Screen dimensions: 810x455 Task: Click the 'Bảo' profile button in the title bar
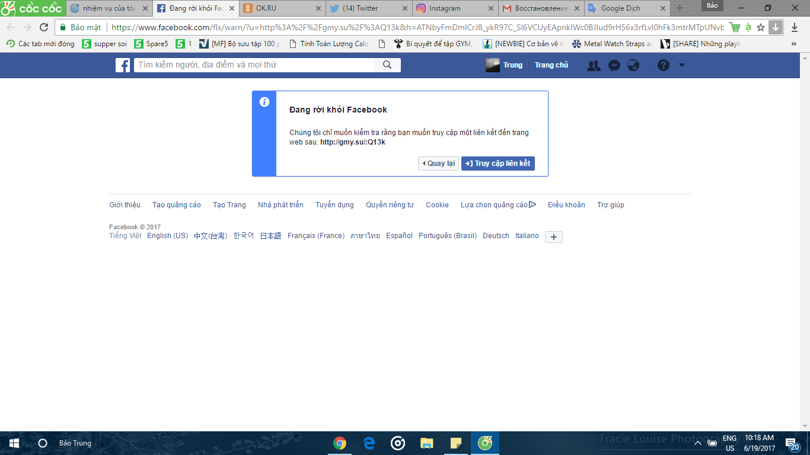(712, 5)
